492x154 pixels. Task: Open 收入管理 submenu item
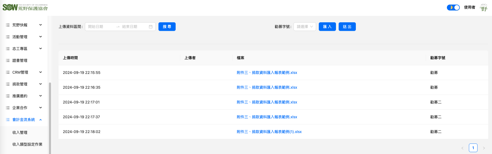(20, 132)
